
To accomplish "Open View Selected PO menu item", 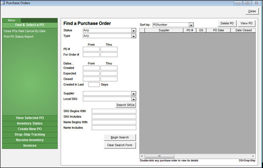I will pos(30,118).
